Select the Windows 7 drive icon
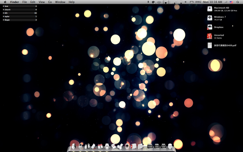243x152 pixels. coord(210,18)
